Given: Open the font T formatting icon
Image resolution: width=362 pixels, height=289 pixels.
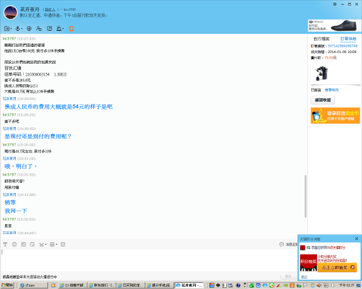Looking at the screenshot, I should [5, 244].
